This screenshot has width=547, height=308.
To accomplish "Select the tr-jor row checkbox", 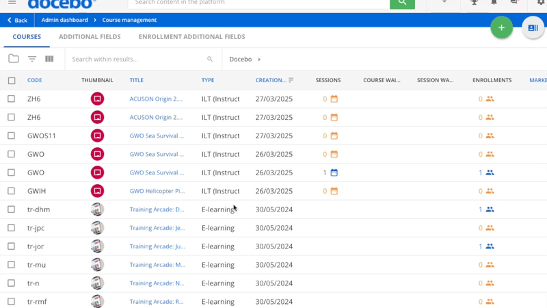I will pos(11,246).
